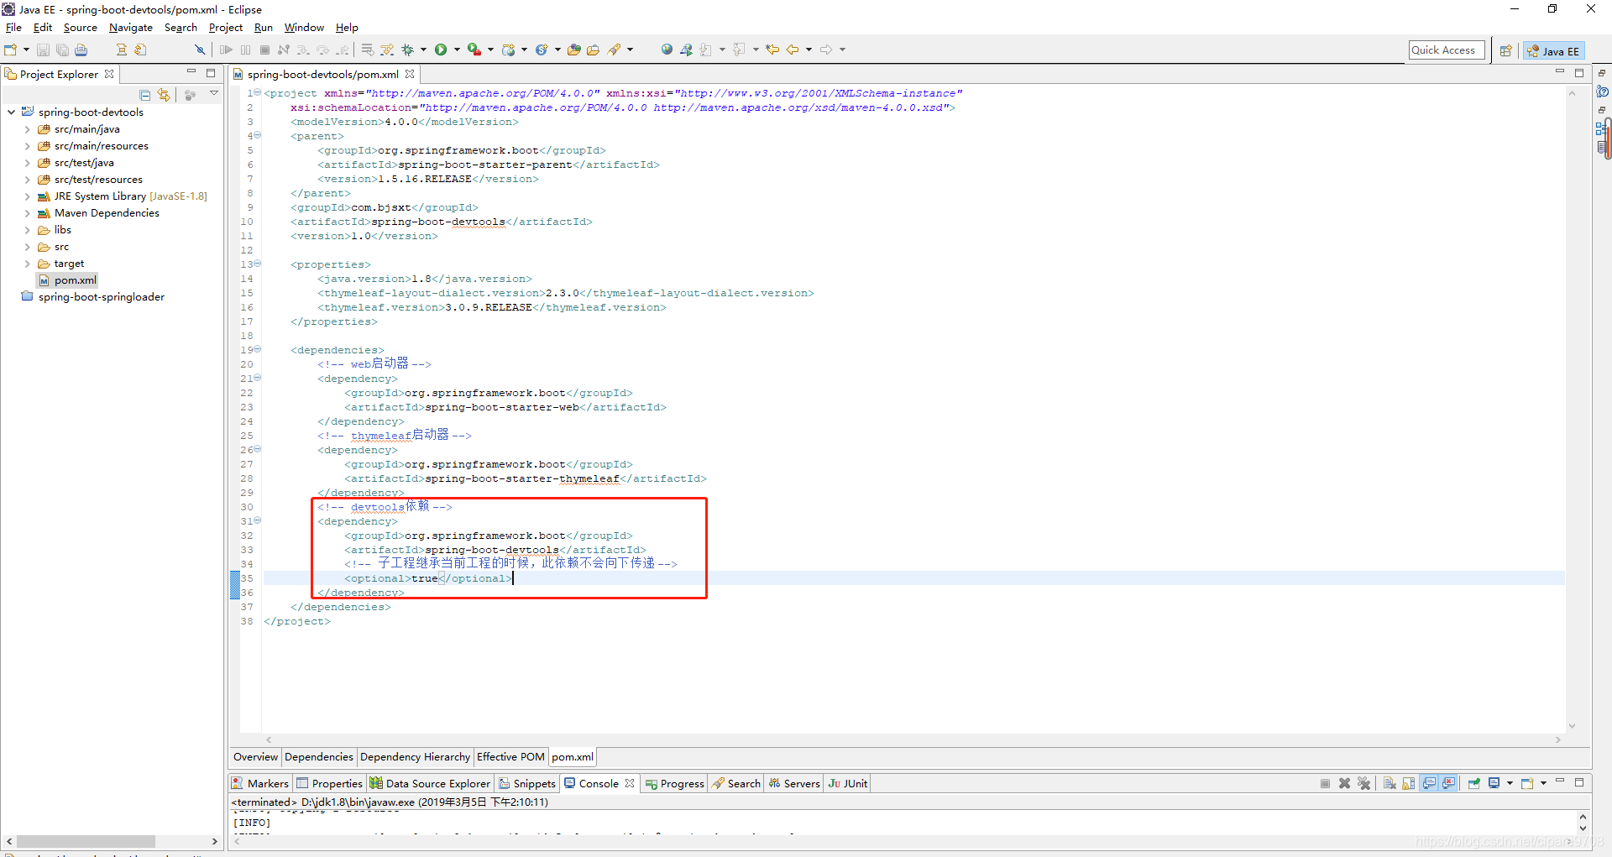The height and width of the screenshot is (857, 1612).
Task: Click the Open Perspective icon
Action: (1506, 50)
